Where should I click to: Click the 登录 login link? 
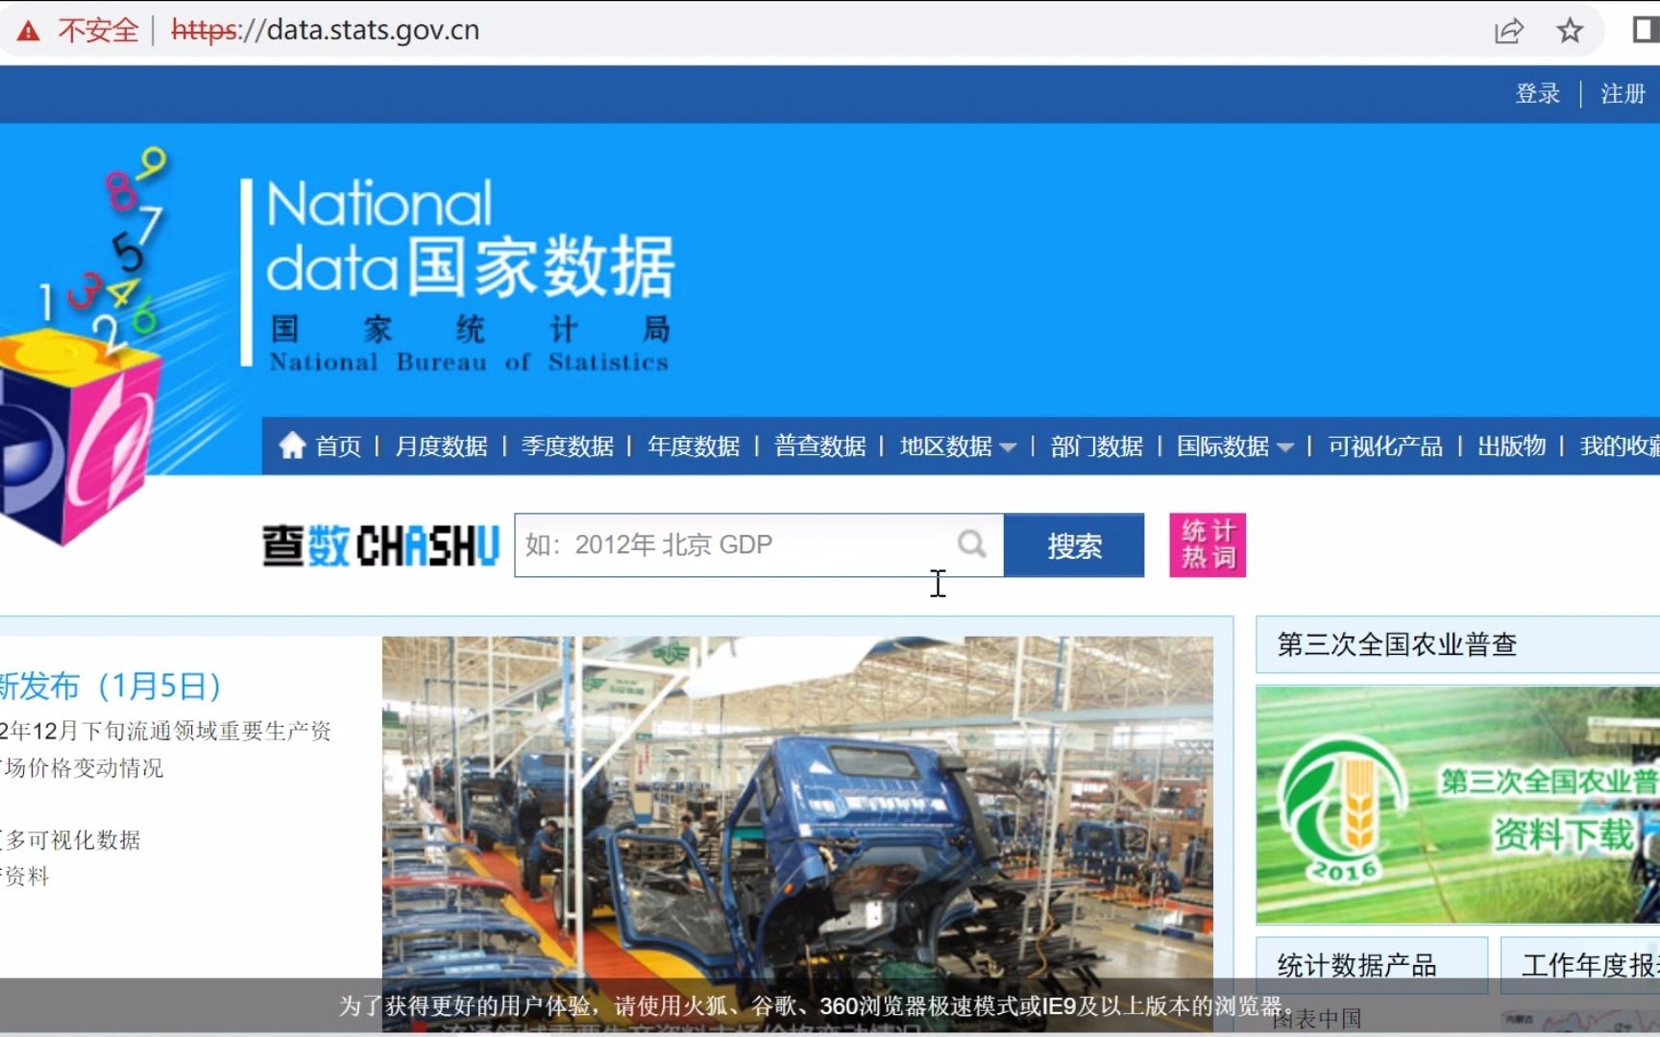[1537, 93]
